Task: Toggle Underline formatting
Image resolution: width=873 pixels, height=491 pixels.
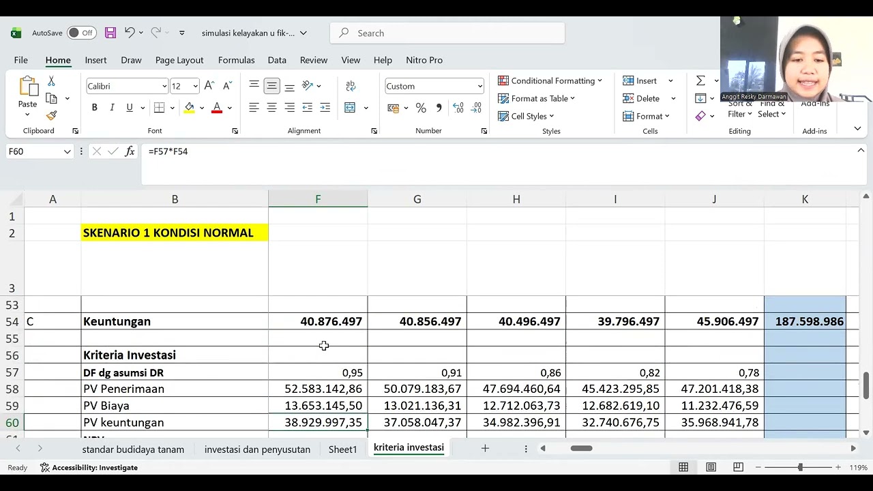Action: [130, 108]
